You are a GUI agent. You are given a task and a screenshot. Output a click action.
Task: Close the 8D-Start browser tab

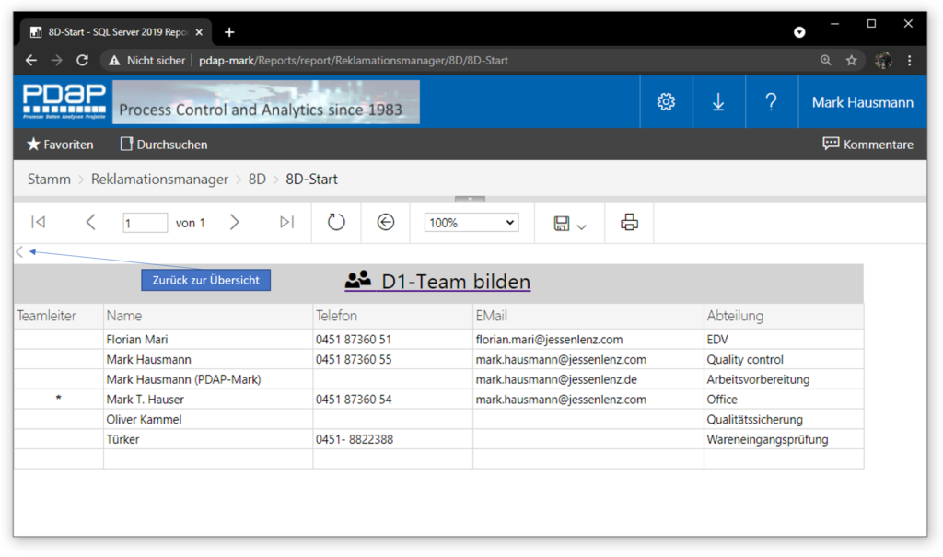pos(199,32)
